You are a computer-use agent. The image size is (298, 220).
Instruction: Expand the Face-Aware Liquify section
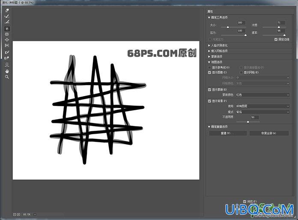click(x=209, y=46)
